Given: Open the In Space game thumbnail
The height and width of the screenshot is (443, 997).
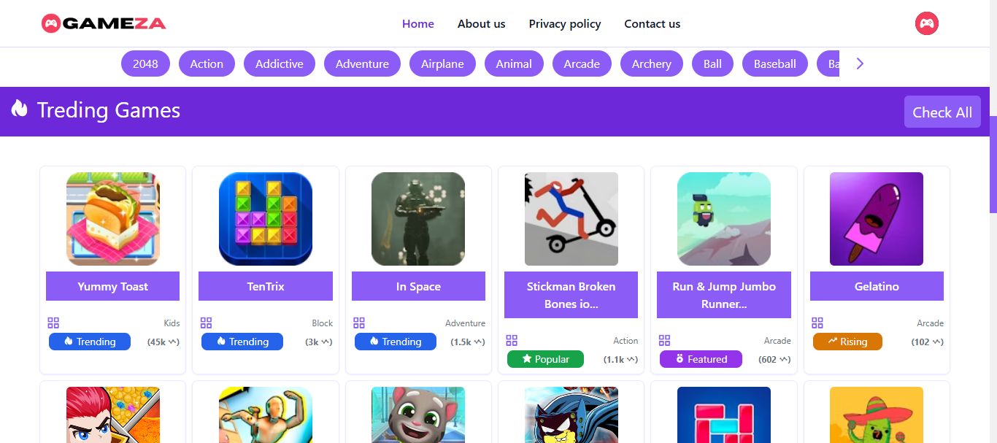Looking at the screenshot, I should (x=418, y=219).
